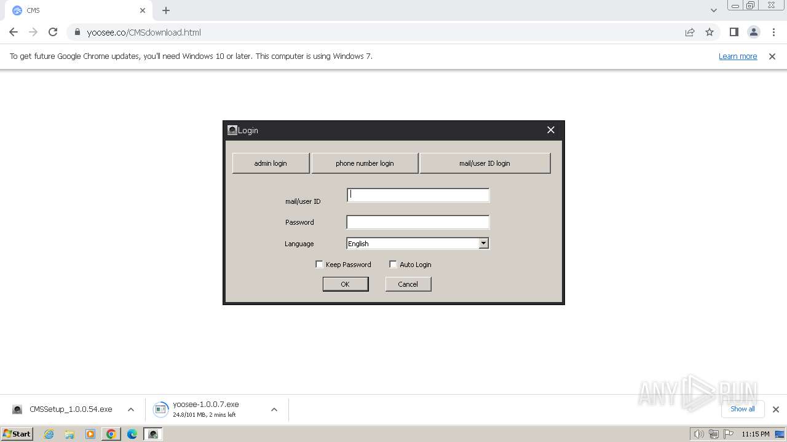Open Action Center flag icon
The image size is (787, 442).
click(x=729, y=434)
